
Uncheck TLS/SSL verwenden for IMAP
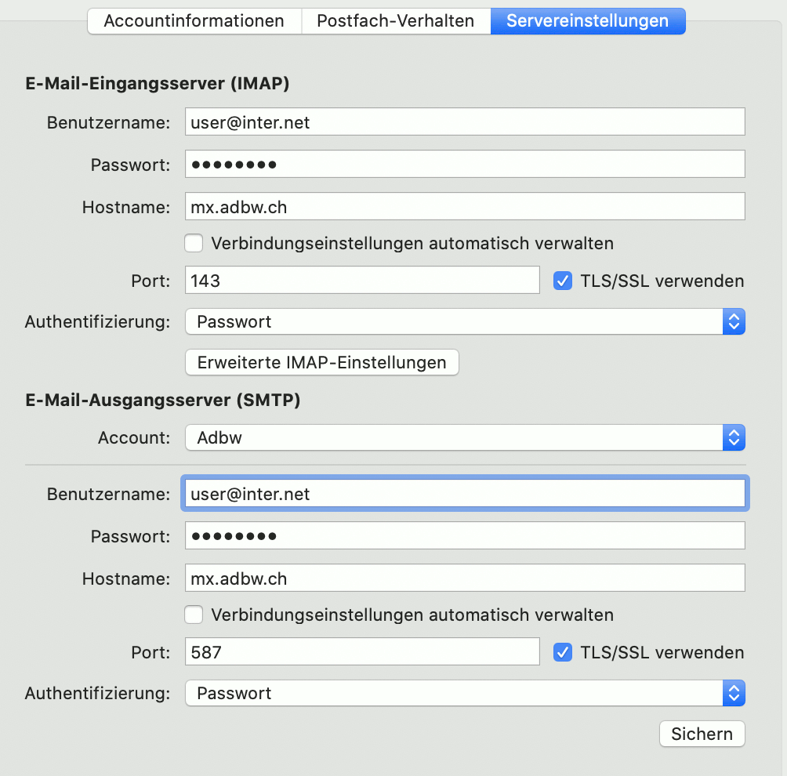coord(563,281)
